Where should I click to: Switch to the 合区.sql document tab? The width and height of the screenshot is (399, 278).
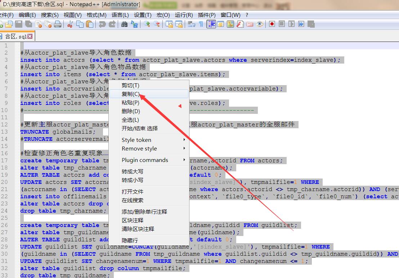click(x=15, y=36)
